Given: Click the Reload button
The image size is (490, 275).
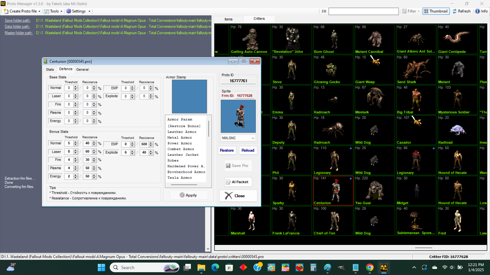Looking at the screenshot, I should [248, 150].
